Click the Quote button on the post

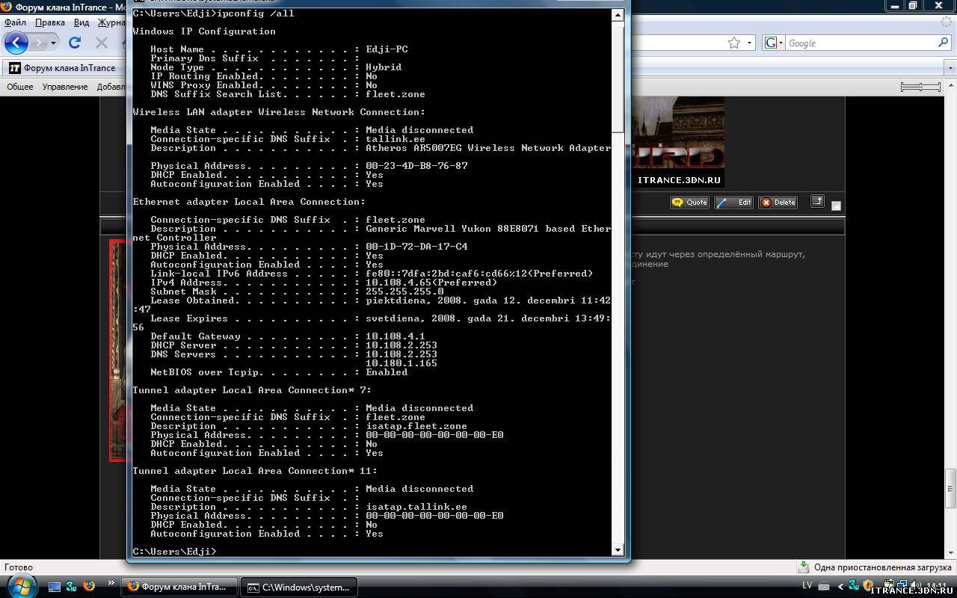click(689, 203)
